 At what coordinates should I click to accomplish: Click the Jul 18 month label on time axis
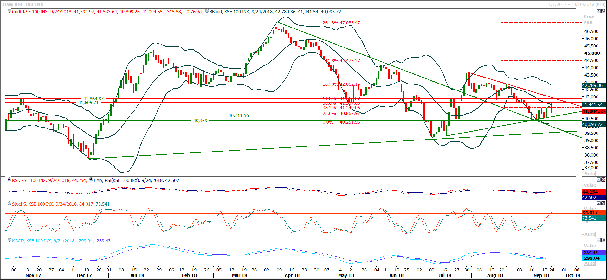pyautogui.click(x=445, y=275)
